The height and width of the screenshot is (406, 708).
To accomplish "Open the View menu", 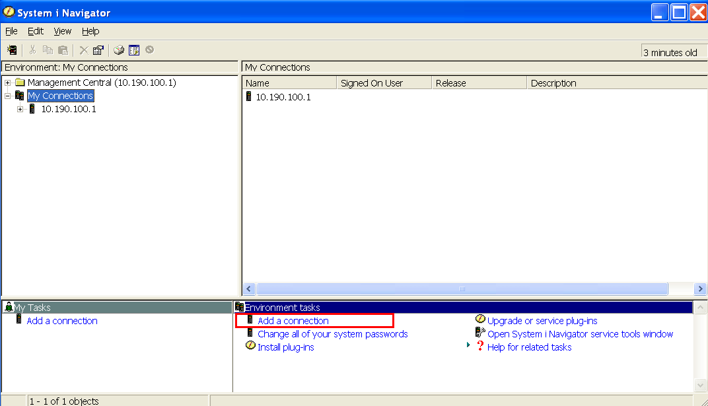I will click(x=62, y=31).
